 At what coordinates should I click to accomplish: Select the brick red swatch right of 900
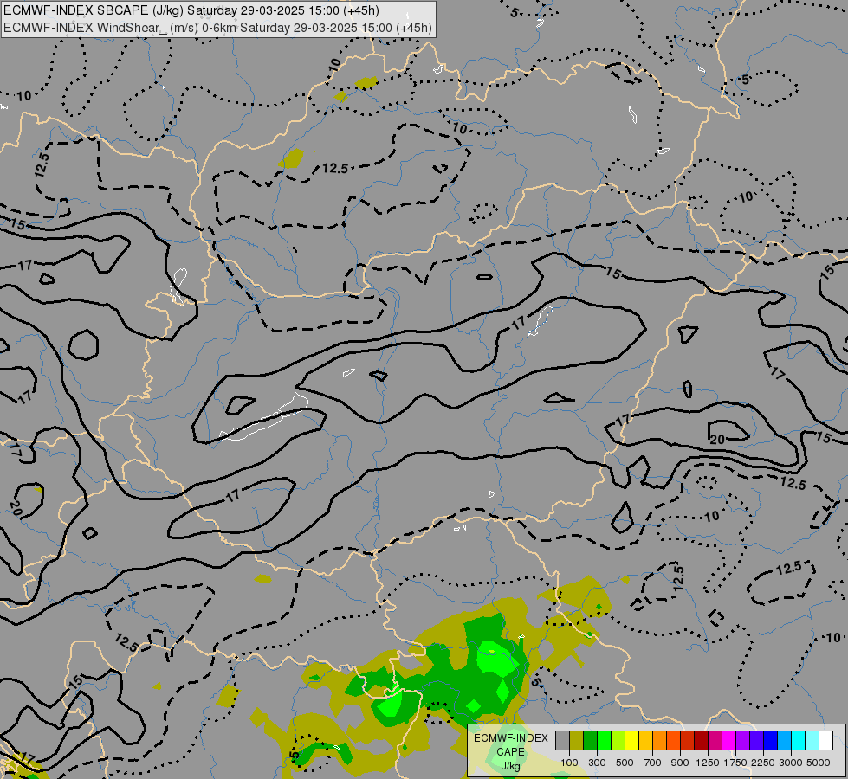tap(688, 740)
